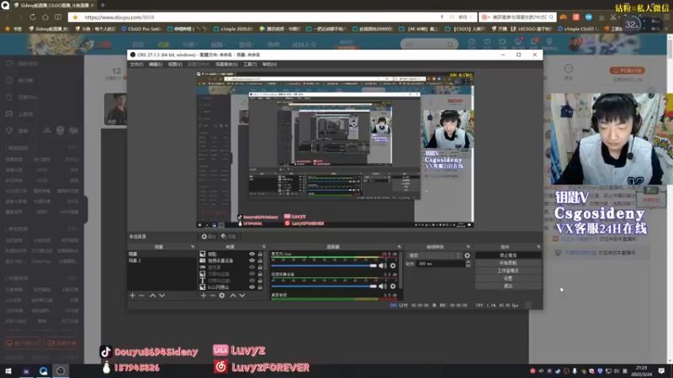Pop out the Controls dock with its header icon
The width and height of the screenshot is (673, 378).
pos(538,247)
